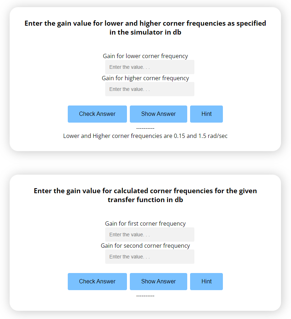Screen dimensions: 291x319
Task: Click the heading about the given transfer function
Action: click(x=145, y=195)
